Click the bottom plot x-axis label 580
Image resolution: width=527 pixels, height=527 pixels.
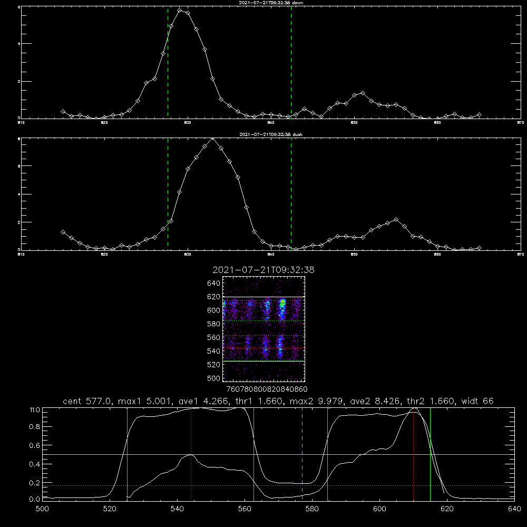312,509
